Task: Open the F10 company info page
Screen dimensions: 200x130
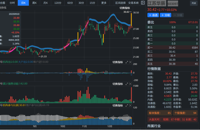Action: coord(193,3)
